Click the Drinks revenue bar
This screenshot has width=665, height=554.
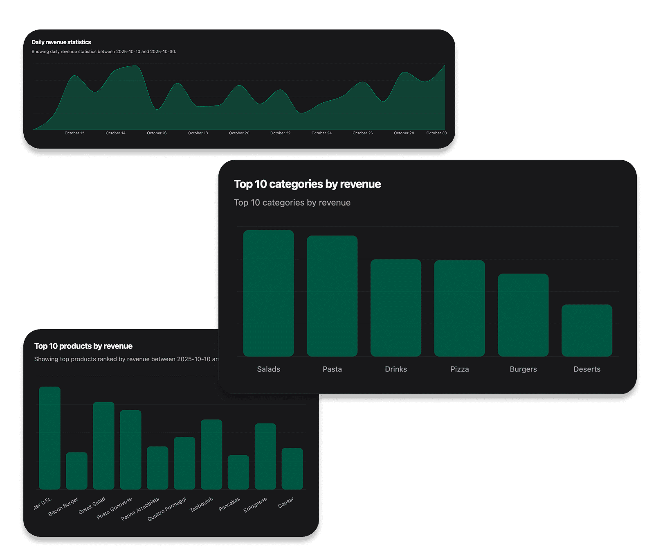pyautogui.click(x=395, y=307)
